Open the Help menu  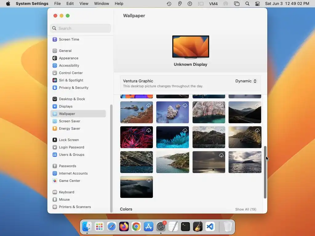pyautogui.click(x=119, y=4)
